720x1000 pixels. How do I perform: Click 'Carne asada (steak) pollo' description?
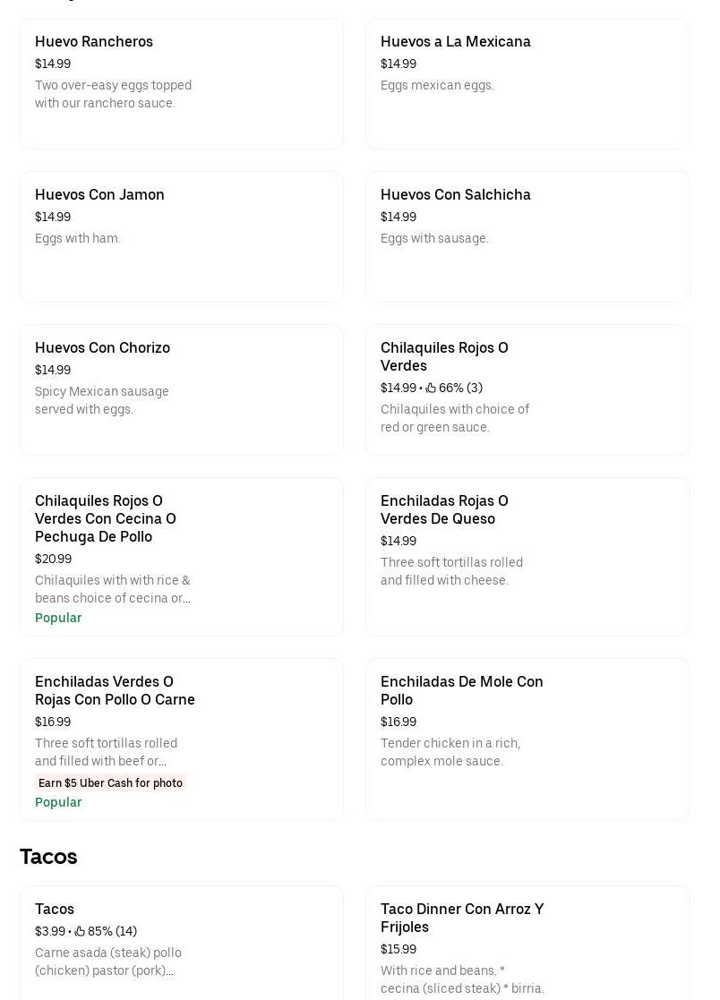point(107,962)
